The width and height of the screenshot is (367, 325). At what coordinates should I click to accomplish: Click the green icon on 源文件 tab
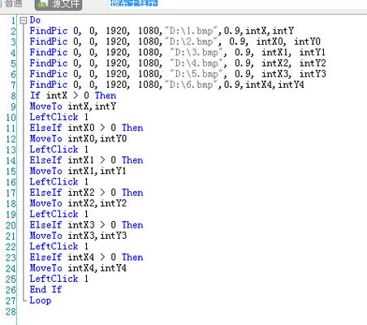coord(43,4)
